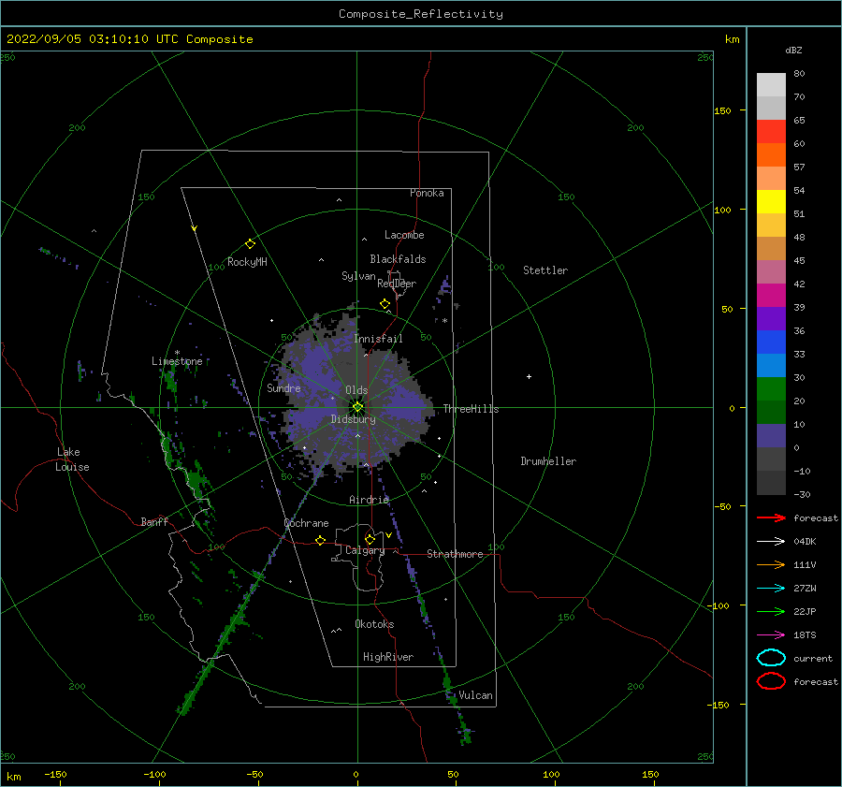This screenshot has height=787, width=842.
Task: Click the yellow diamond marker inside Calgary
Action: pos(370,539)
